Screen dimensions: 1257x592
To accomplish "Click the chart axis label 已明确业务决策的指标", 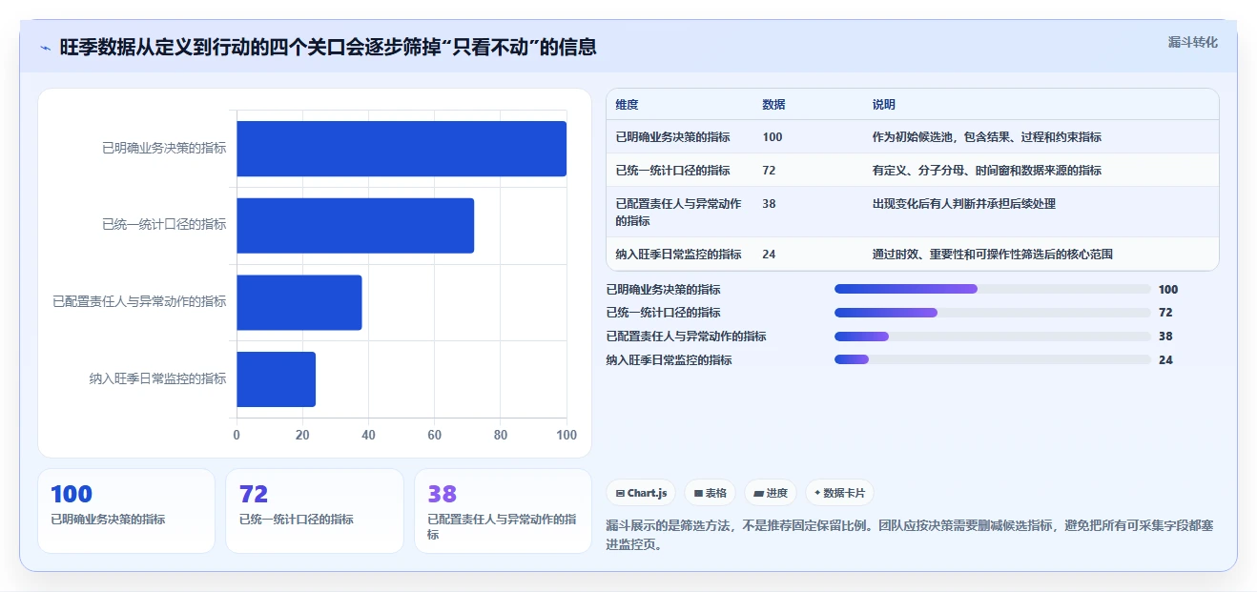I will coord(164,149).
